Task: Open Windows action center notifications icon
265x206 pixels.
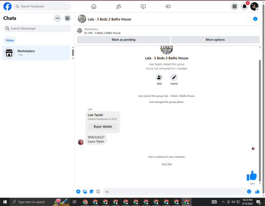Action: point(259,202)
